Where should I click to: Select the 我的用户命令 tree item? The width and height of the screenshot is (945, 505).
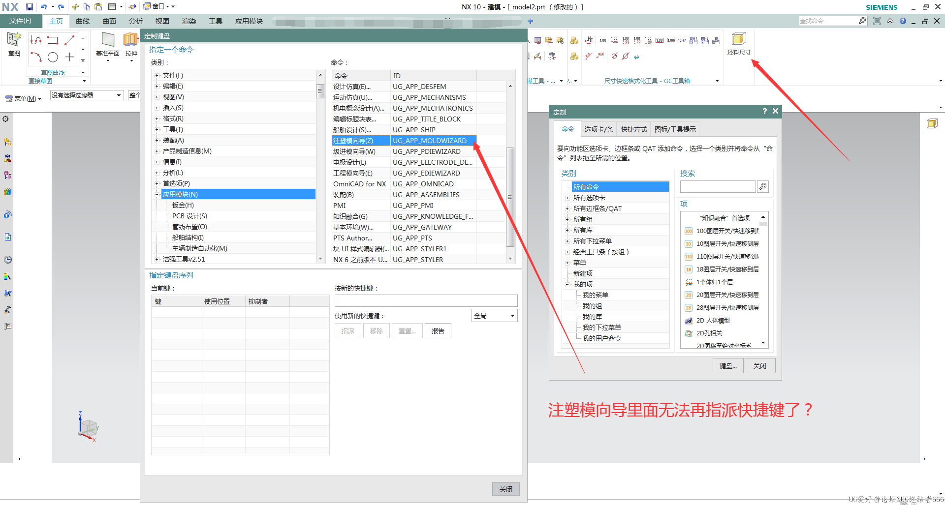coord(601,338)
